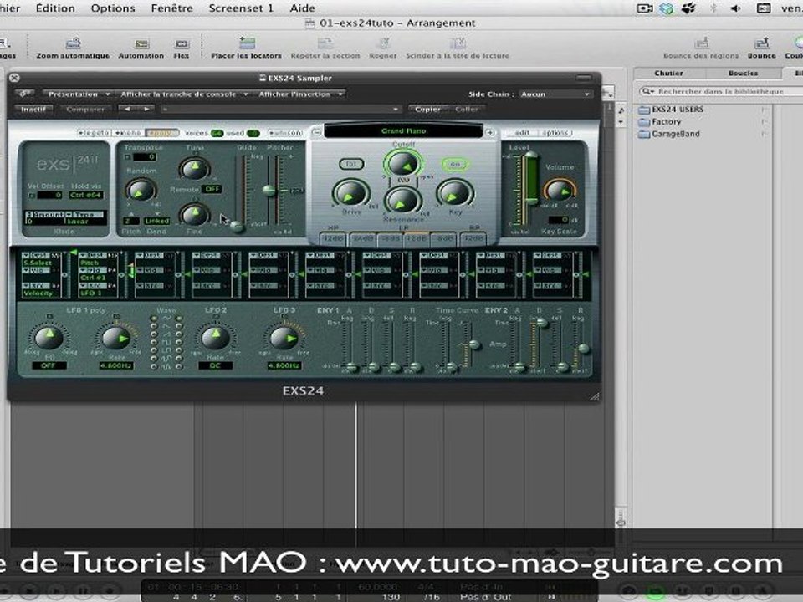The height and width of the screenshot is (602, 803).
Task: Switch to the Boucles tab
Action: 743,74
